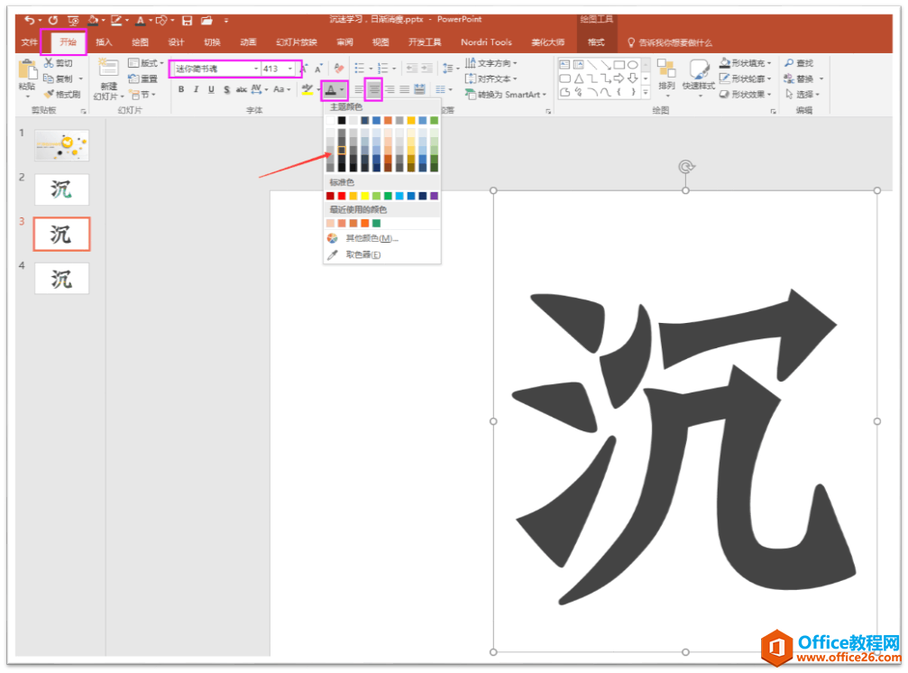Open the 设计 ribbon tab
The height and width of the screenshot is (673, 908).
[x=177, y=41]
